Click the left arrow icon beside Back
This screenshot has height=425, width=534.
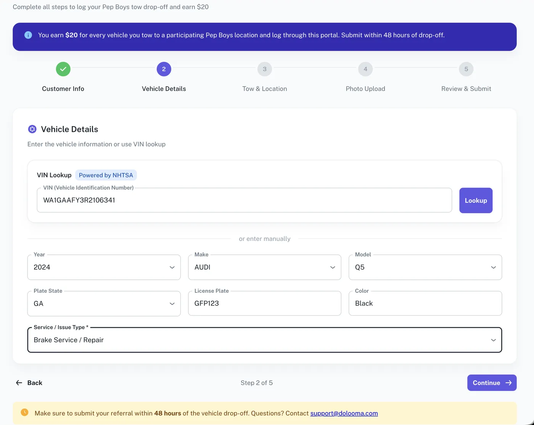point(19,383)
